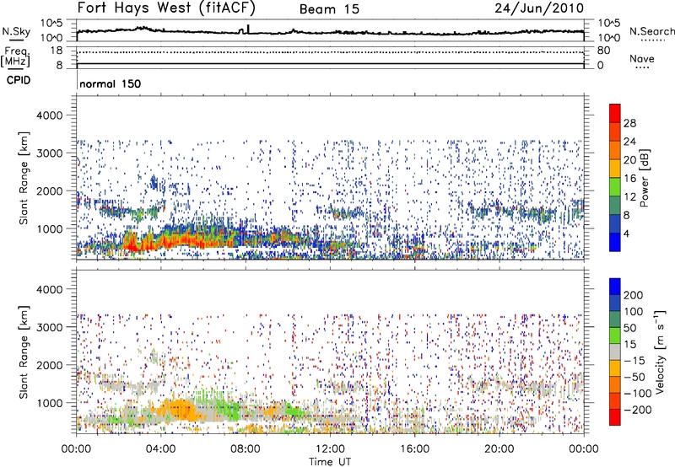The image size is (675, 467).
Task: Click the 'Time UT' axis title
Action: (x=330, y=462)
